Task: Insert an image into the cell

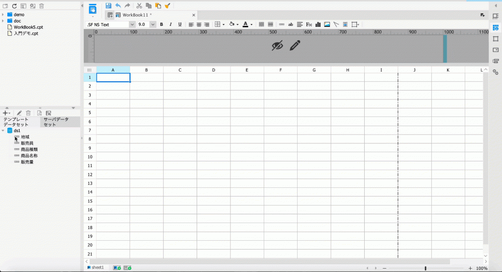Action: pos(327,24)
